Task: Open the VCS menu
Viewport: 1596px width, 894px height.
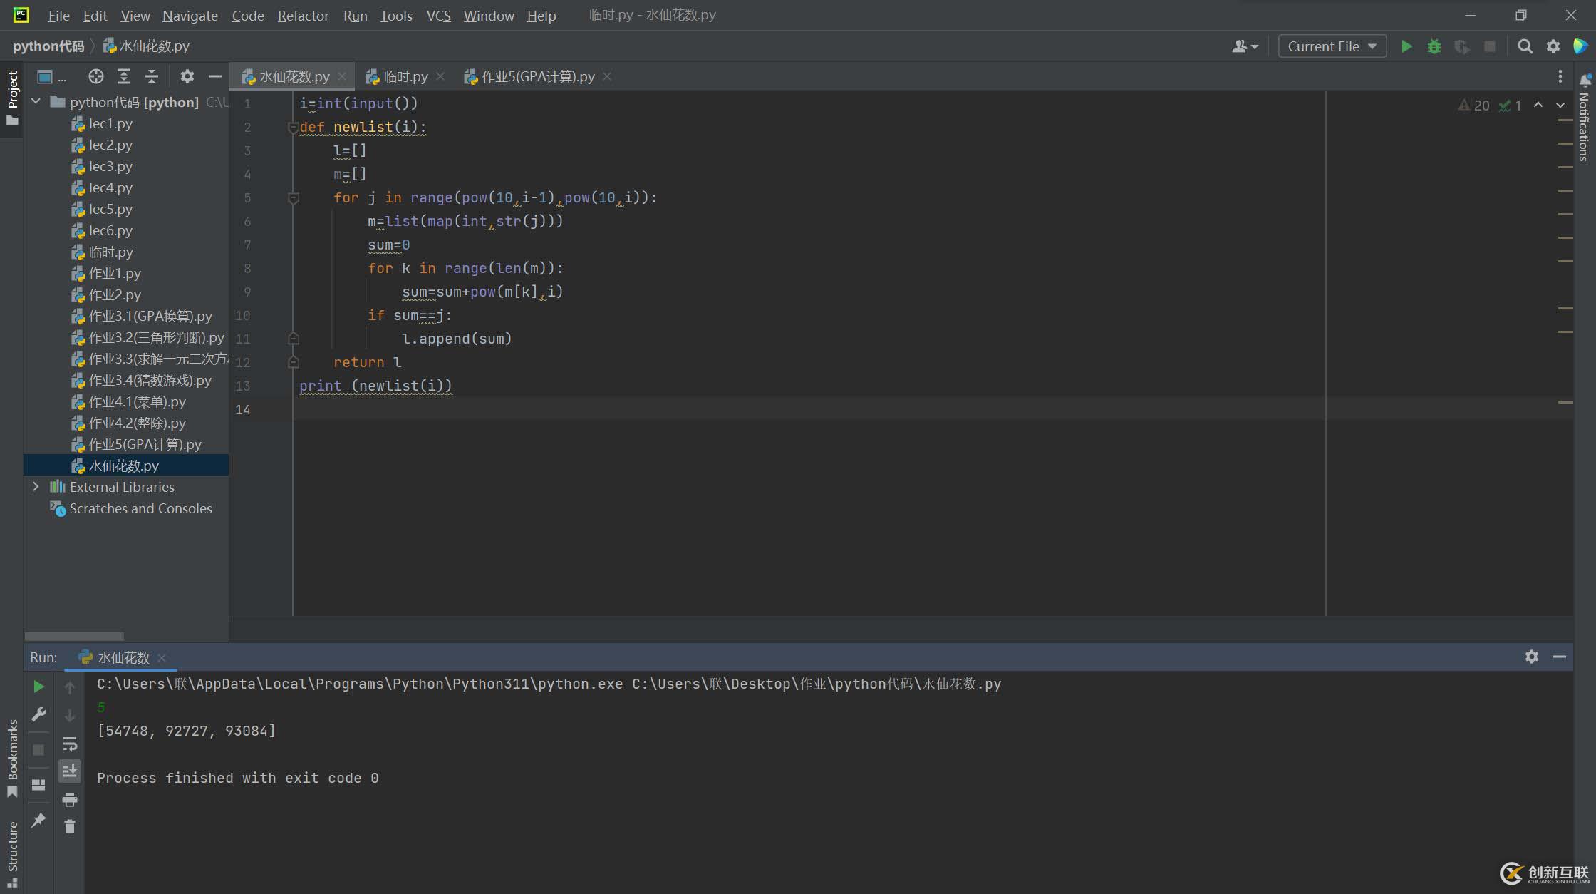Action: coord(438,15)
